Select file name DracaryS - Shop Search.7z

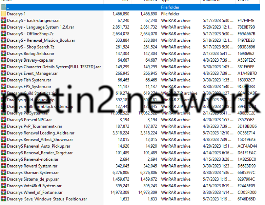(31, 47)
